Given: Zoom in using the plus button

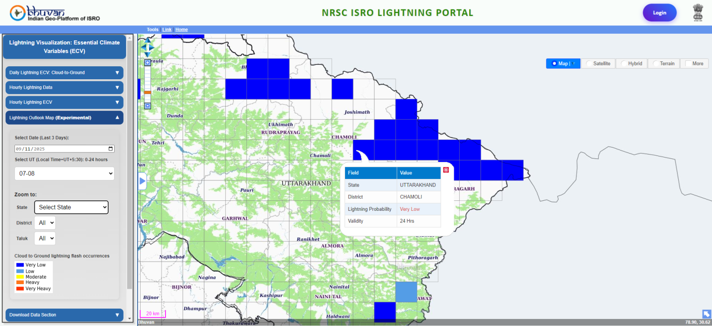Looking at the screenshot, I should click(x=148, y=63).
